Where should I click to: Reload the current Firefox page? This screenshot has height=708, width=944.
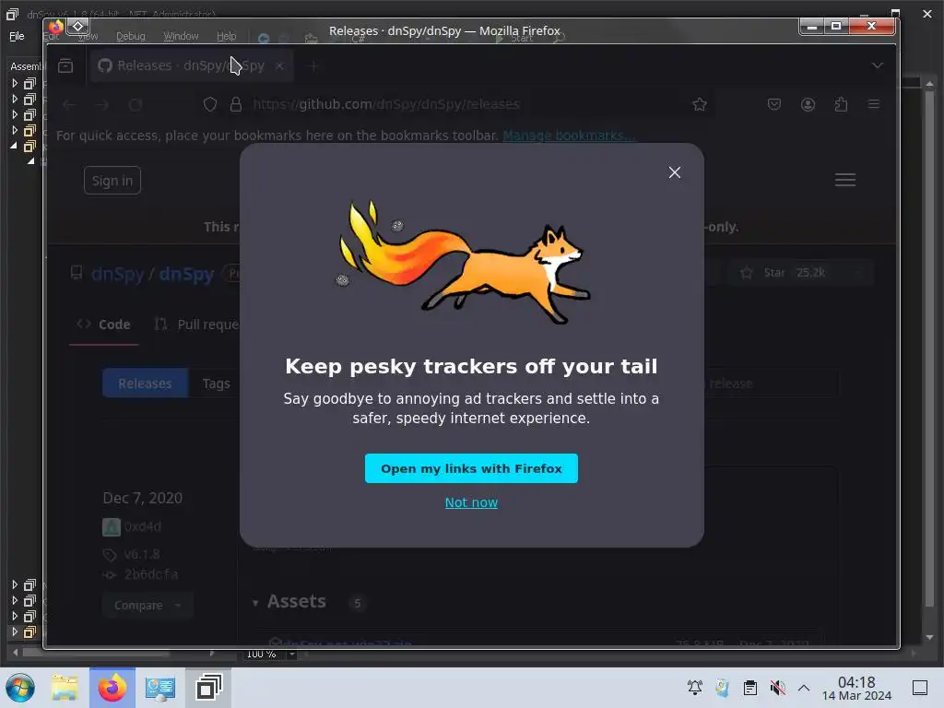(x=136, y=105)
